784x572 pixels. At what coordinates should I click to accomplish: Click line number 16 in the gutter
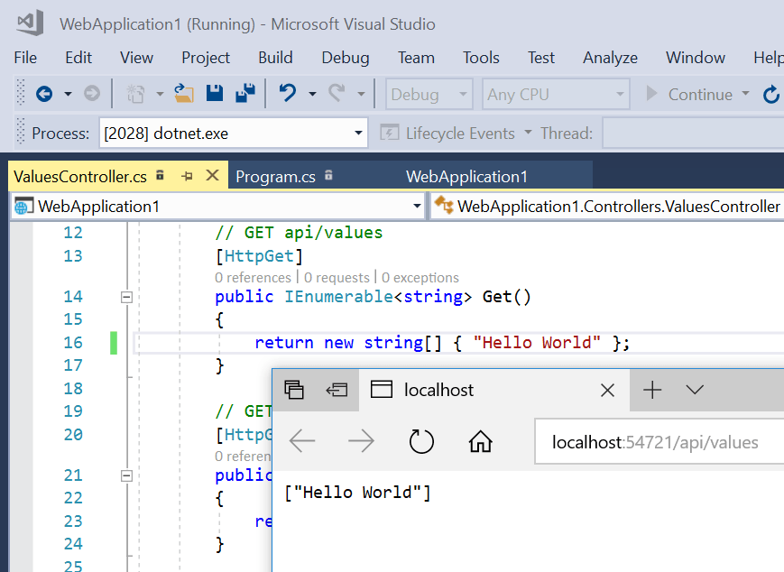tap(73, 343)
